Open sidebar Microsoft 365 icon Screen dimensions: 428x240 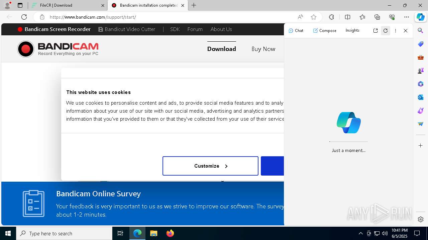tap(421, 84)
